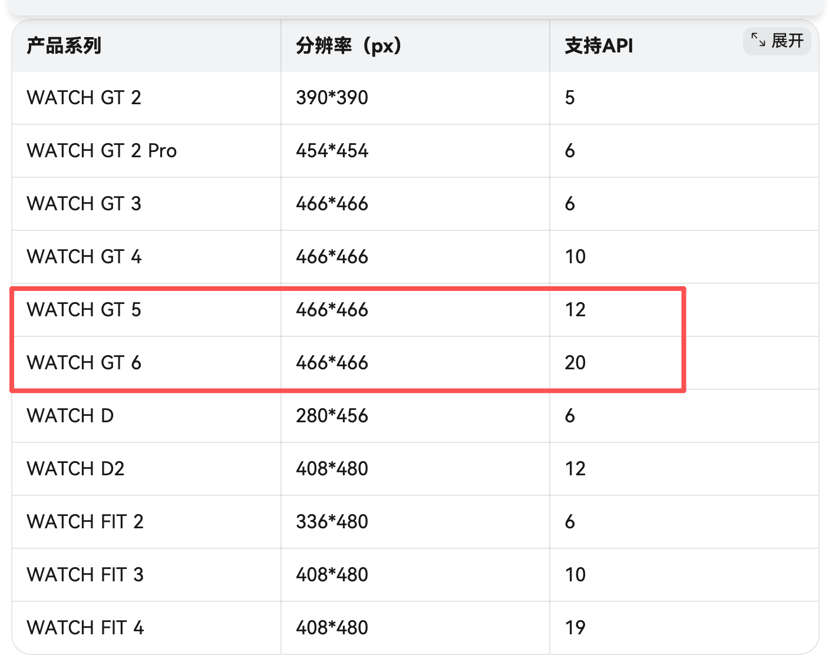Click API value 6 for WATCH FIT 2

pos(570,522)
